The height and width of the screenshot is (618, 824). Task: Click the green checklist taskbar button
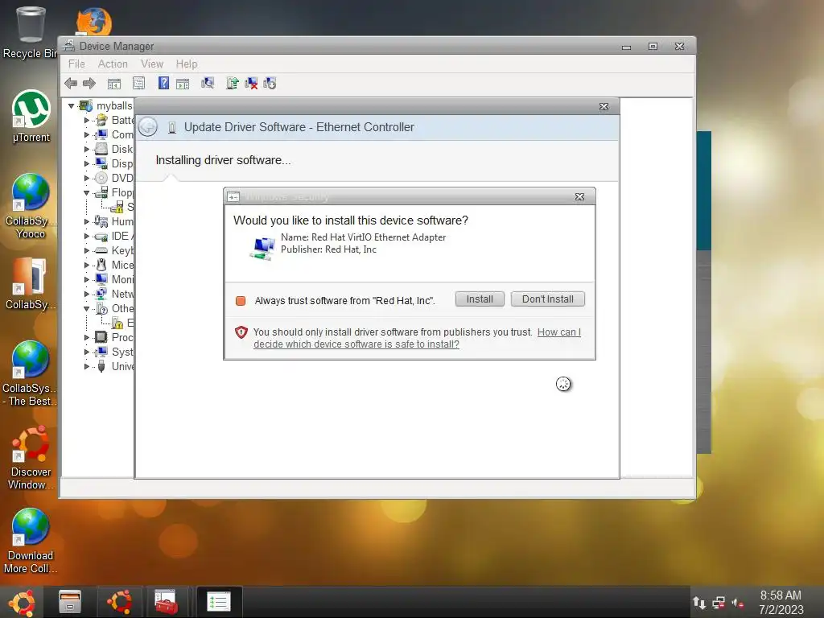click(219, 602)
